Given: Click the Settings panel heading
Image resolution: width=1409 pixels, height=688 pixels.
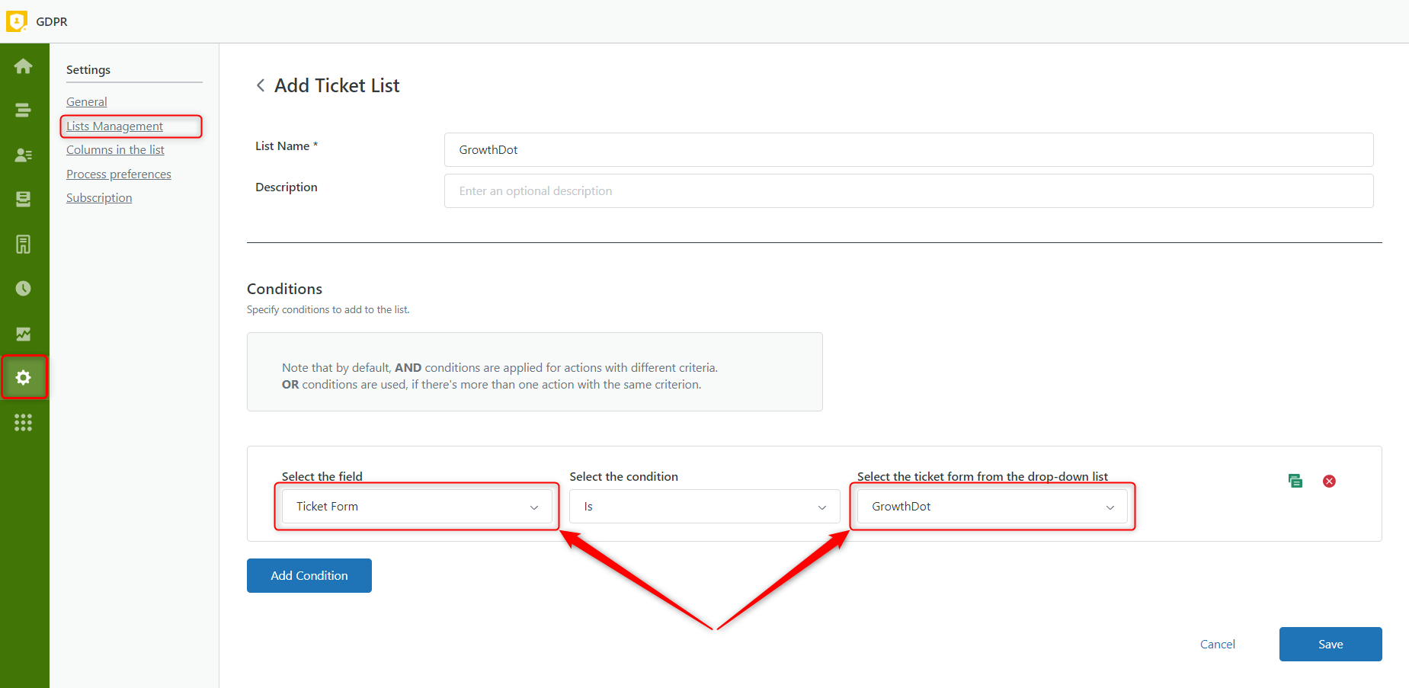Looking at the screenshot, I should pyautogui.click(x=88, y=70).
